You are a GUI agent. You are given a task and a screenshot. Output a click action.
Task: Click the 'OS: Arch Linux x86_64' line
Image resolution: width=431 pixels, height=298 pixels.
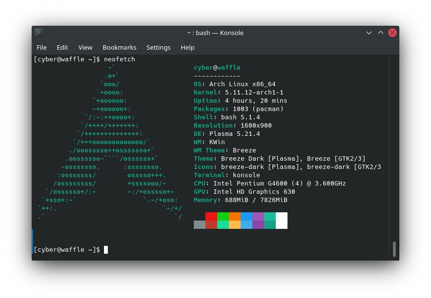pyautogui.click(x=234, y=84)
